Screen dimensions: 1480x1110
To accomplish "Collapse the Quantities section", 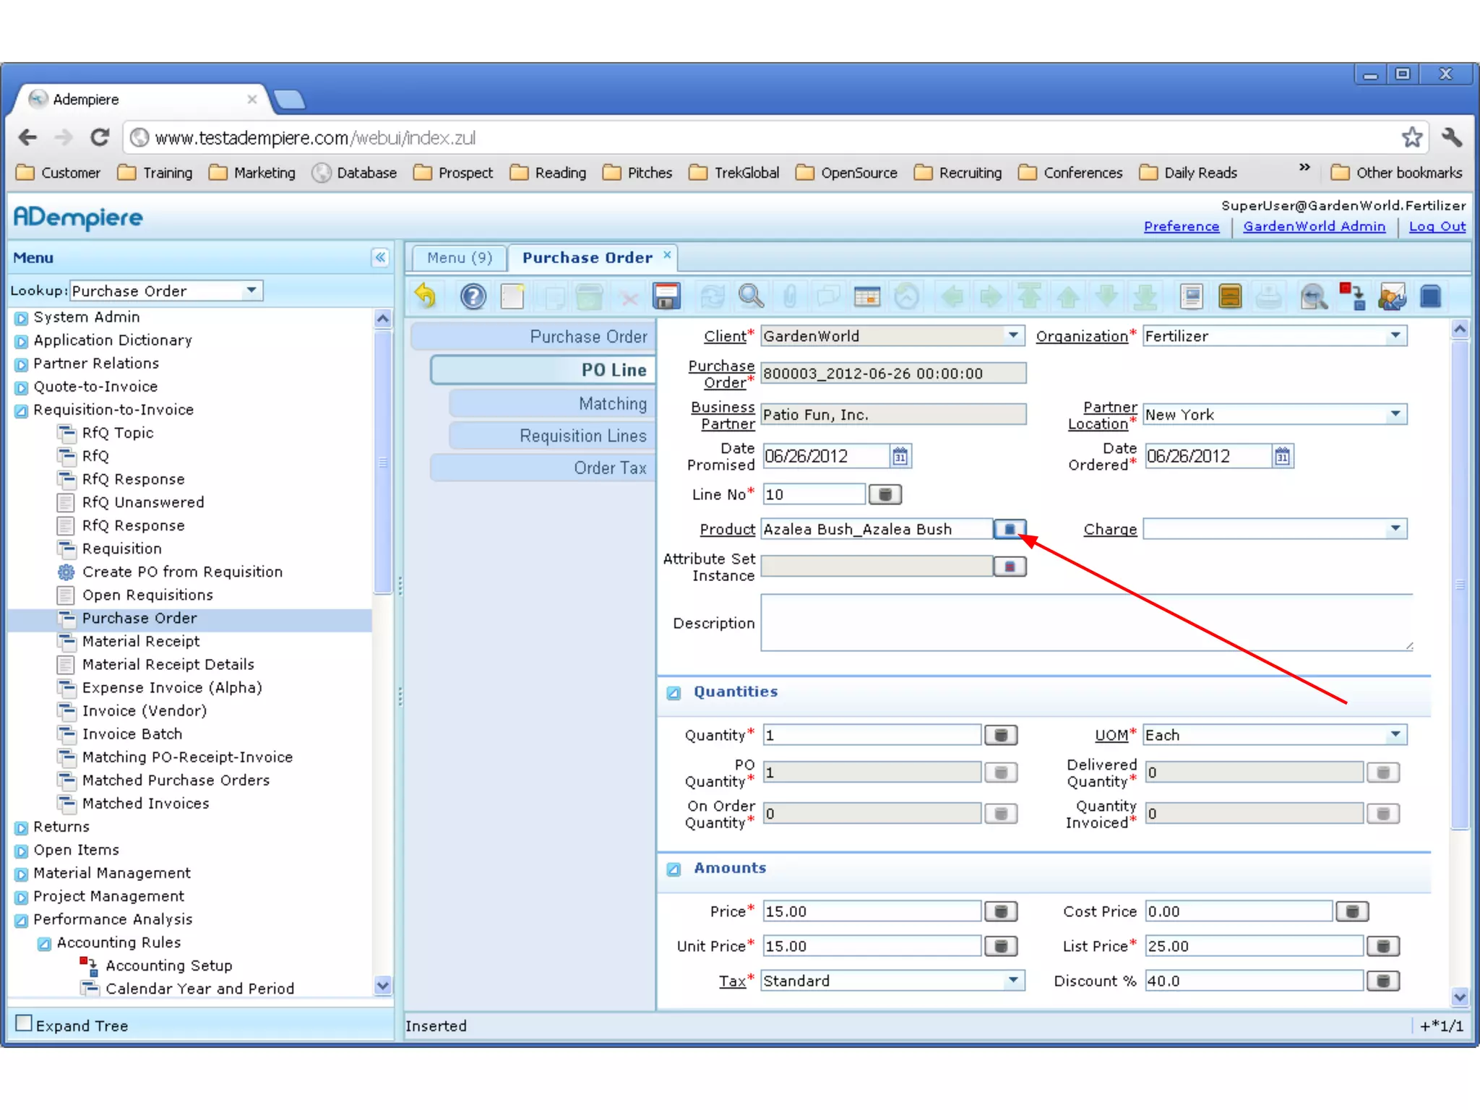I will pos(674,692).
